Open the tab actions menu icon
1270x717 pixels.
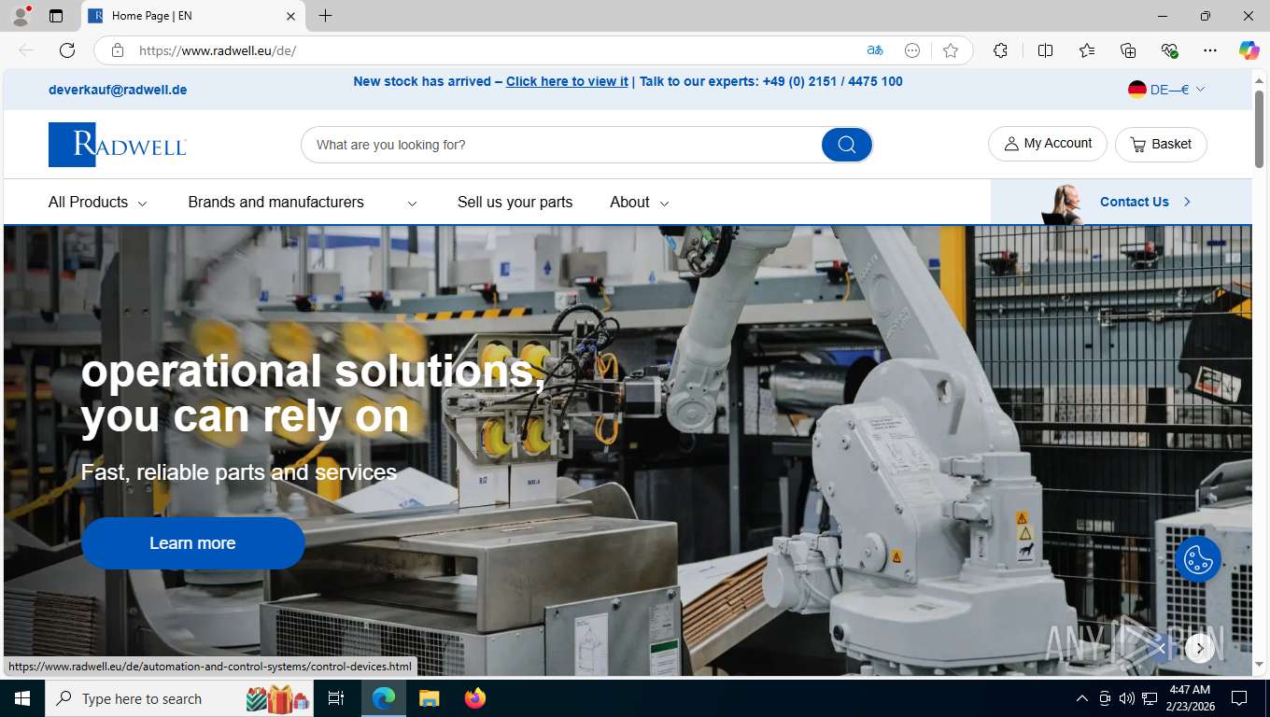click(x=56, y=16)
